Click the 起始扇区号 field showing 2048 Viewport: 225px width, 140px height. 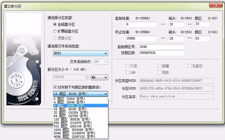tap(161, 47)
